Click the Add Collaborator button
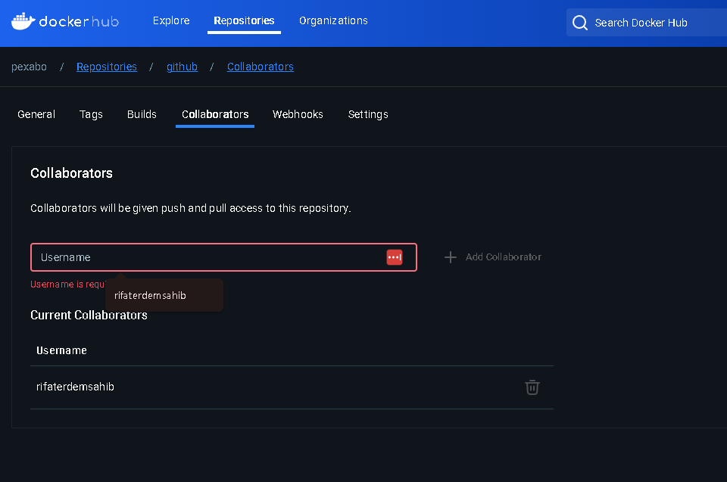Screen dimensions: 727x482 point(492,257)
